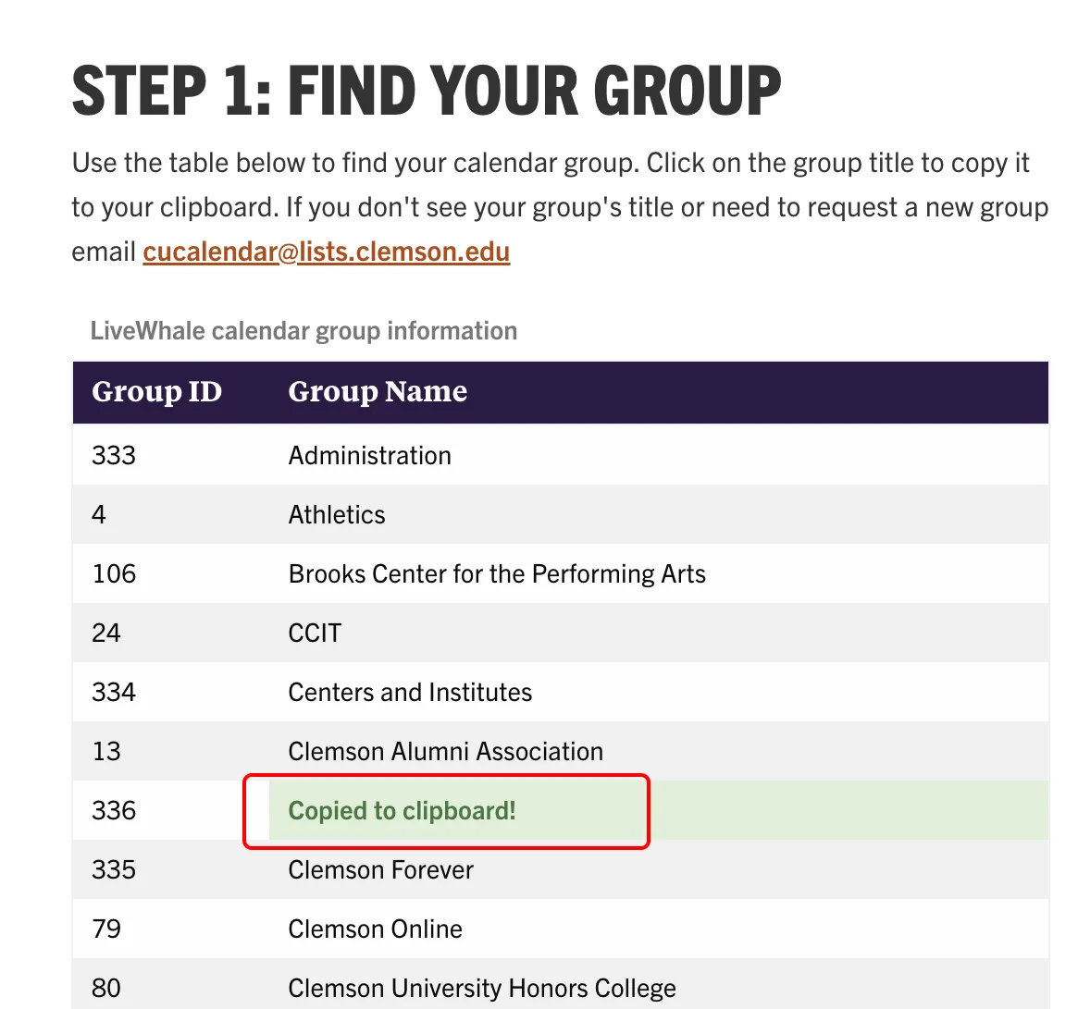The width and height of the screenshot is (1078, 1009).
Task: Click the Step 1: Find Your Group heading
Action: click(x=427, y=91)
